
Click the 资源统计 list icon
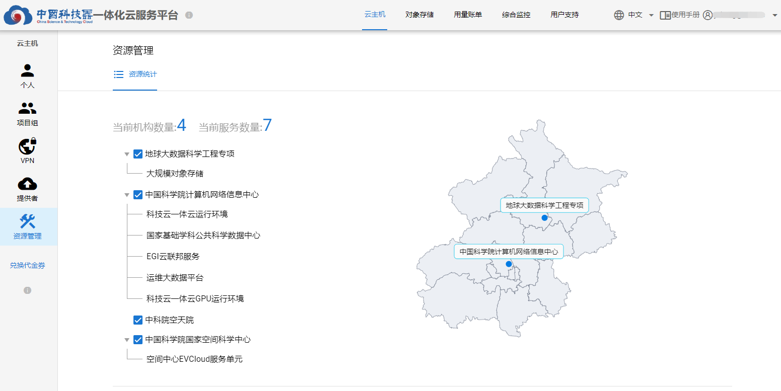(x=119, y=74)
